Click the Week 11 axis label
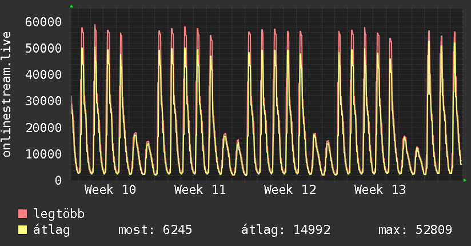This screenshot has height=246, width=471. 200,190
